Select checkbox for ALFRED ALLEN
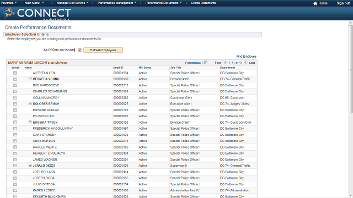The height and width of the screenshot is (198, 353). (x=15, y=73)
